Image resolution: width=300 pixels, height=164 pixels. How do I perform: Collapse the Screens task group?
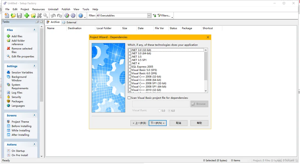[34, 115]
